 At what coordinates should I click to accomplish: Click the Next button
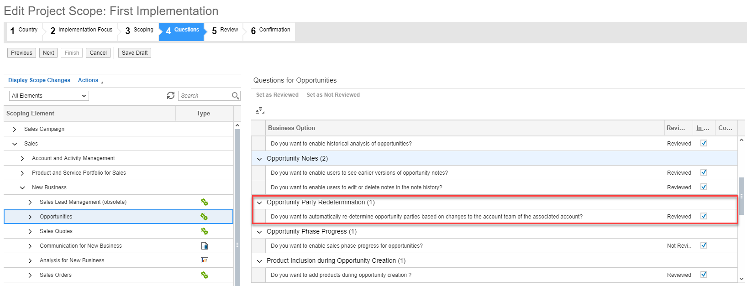point(48,53)
